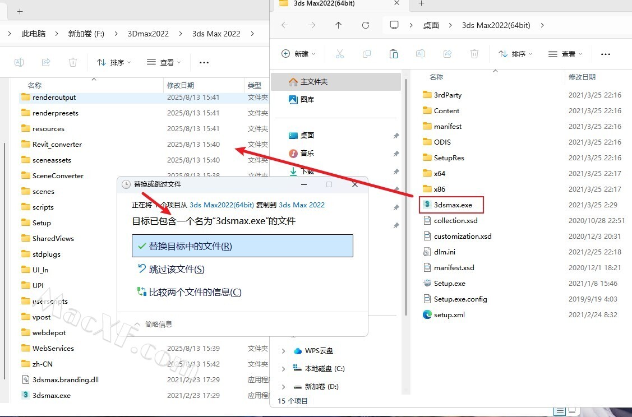Image resolution: width=632 pixels, height=417 pixels.
Task: Click the cut scissors icon in the right window
Action: coord(340,54)
